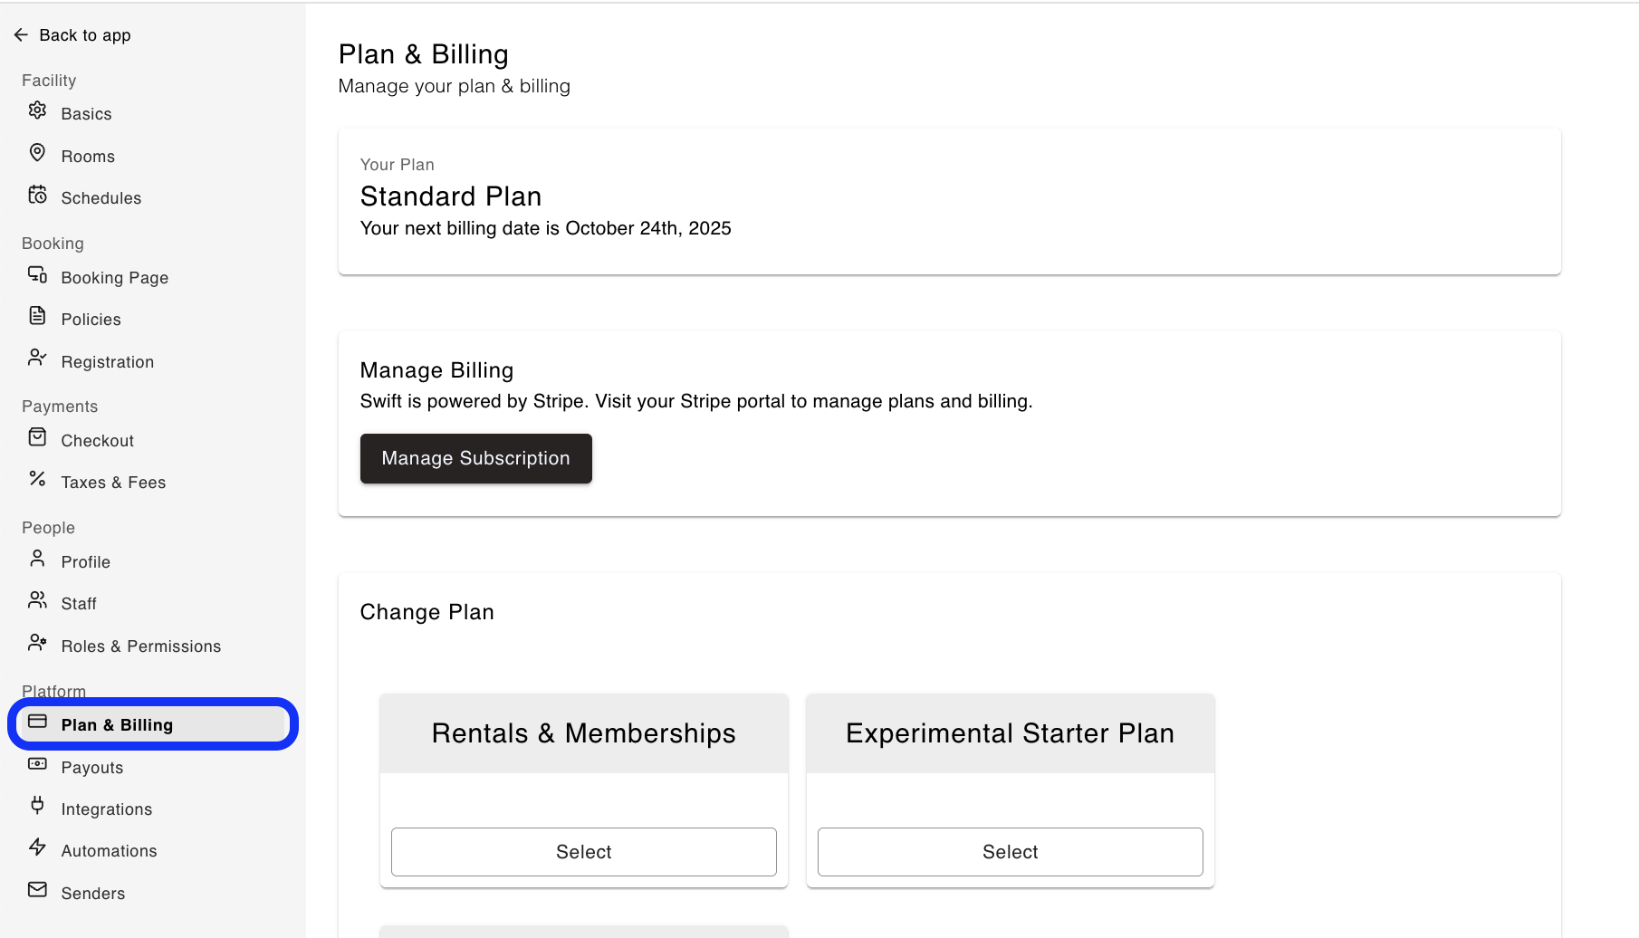Open the Payouts section
This screenshot has width=1639, height=938.
pos(91,768)
